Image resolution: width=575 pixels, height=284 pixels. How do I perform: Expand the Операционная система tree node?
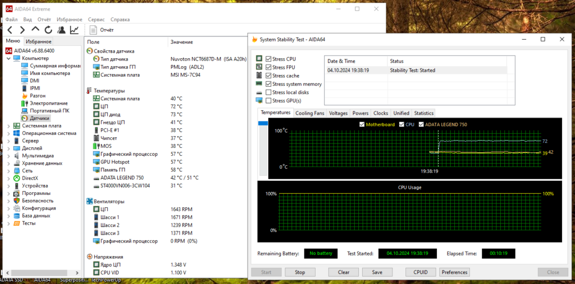coord(9,133)
